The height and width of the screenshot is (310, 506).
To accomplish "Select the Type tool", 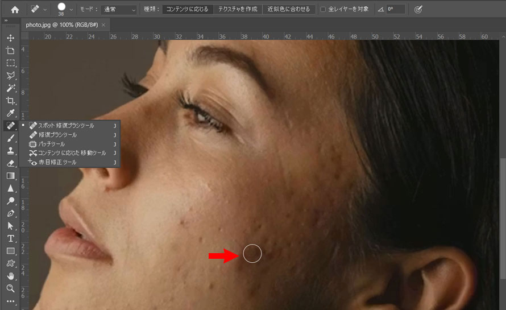I will click(x=10, y=238).
